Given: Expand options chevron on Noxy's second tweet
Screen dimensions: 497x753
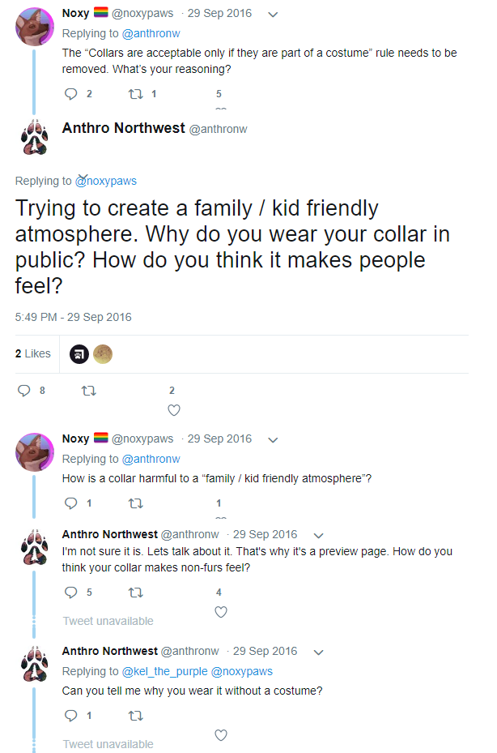Looking at the screenshot, I should coord(273,439).
